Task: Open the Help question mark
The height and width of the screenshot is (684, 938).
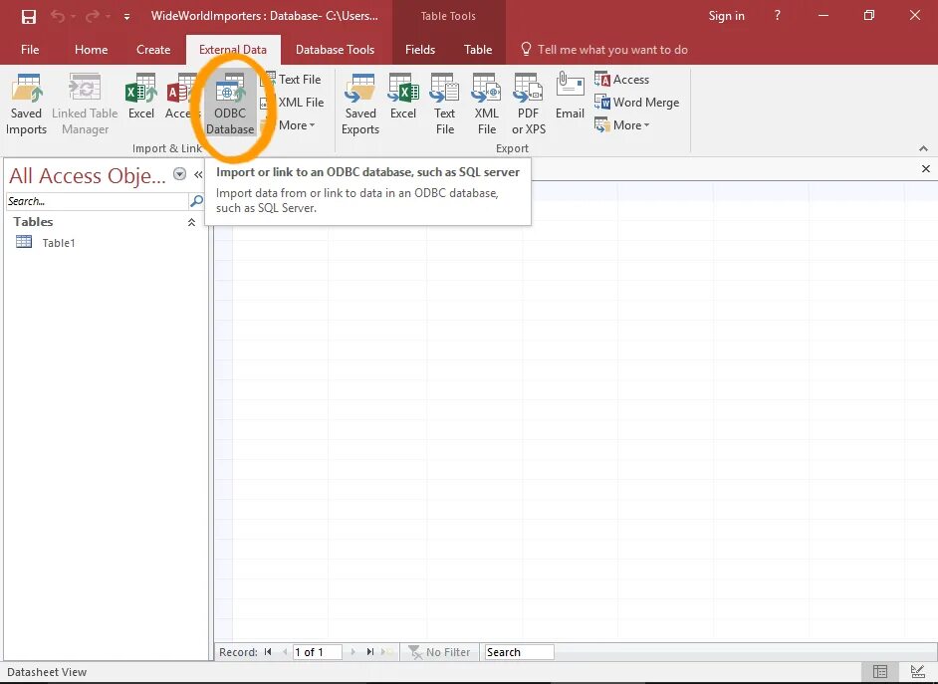Action: (x=777, y=16)
